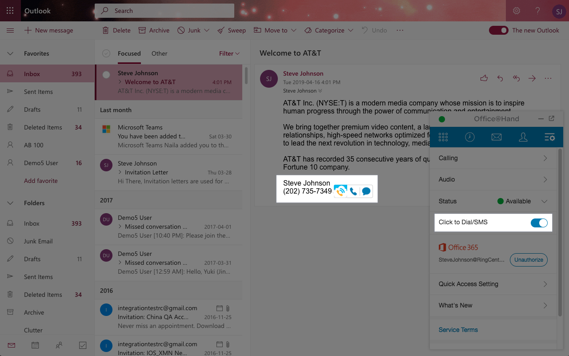Image resolution: width=569 pixels, height=356 pixels.
Task: Click in the Search box
Action: pyautogui.click(x=164, y=11)
